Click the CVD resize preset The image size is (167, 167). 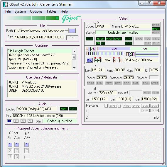point(154,106)
